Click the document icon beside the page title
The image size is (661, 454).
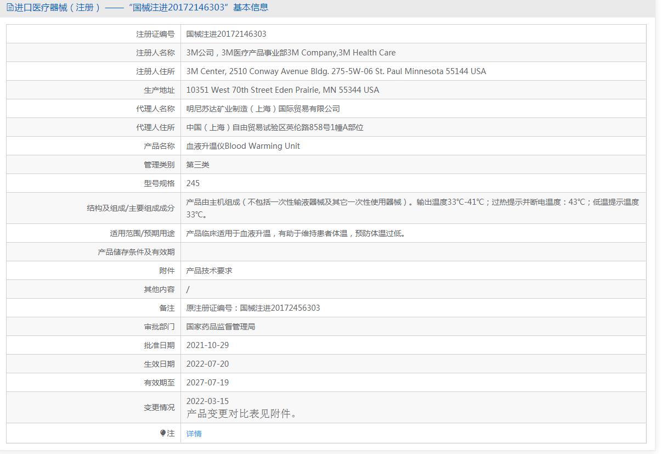pos(10,8)
